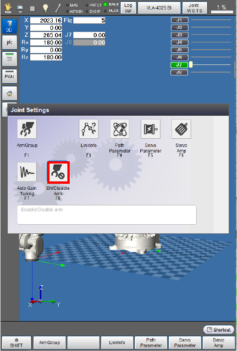Toggle the SHIFT key button

(17, 342)
